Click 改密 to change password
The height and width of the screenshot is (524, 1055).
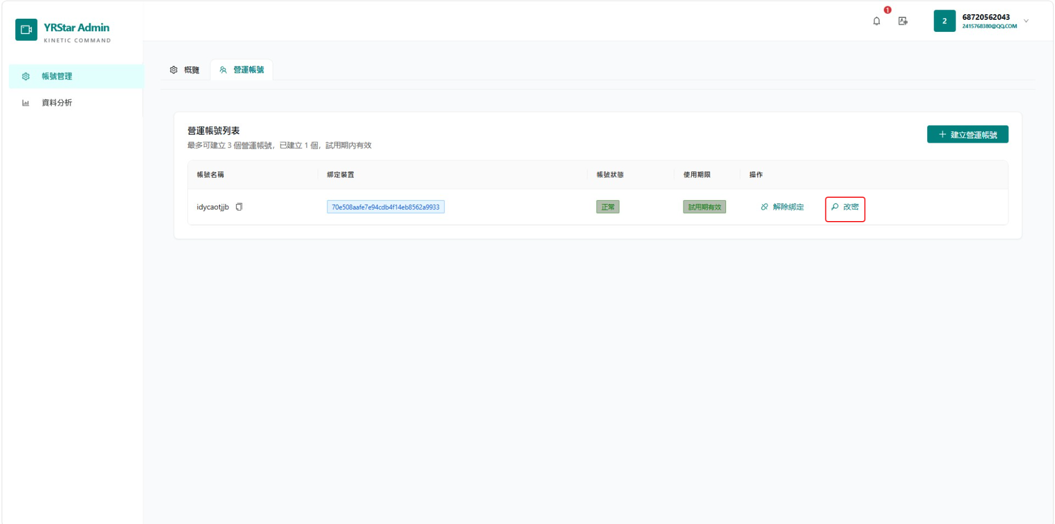845,207
